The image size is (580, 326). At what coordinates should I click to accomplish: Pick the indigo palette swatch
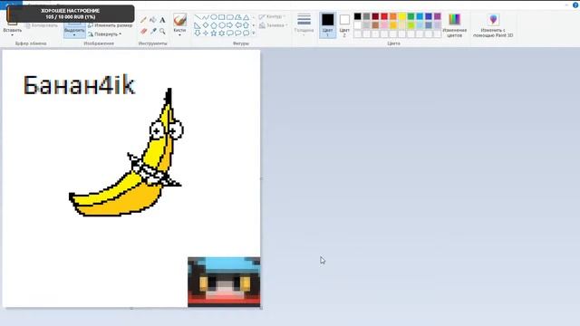click(429, 16)
